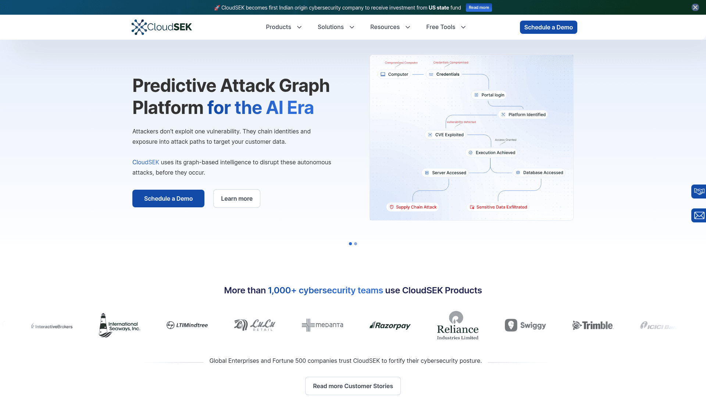Screen dimensions: 706x397
Task: Click Schedule a Demo in the header
Action: click(548, 27)
